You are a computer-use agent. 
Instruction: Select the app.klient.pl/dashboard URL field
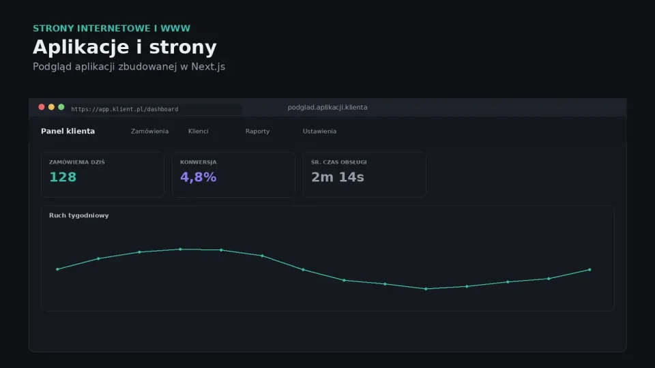[155, 109]
